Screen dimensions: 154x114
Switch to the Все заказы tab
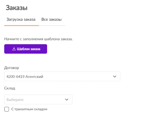coord(51,19)
